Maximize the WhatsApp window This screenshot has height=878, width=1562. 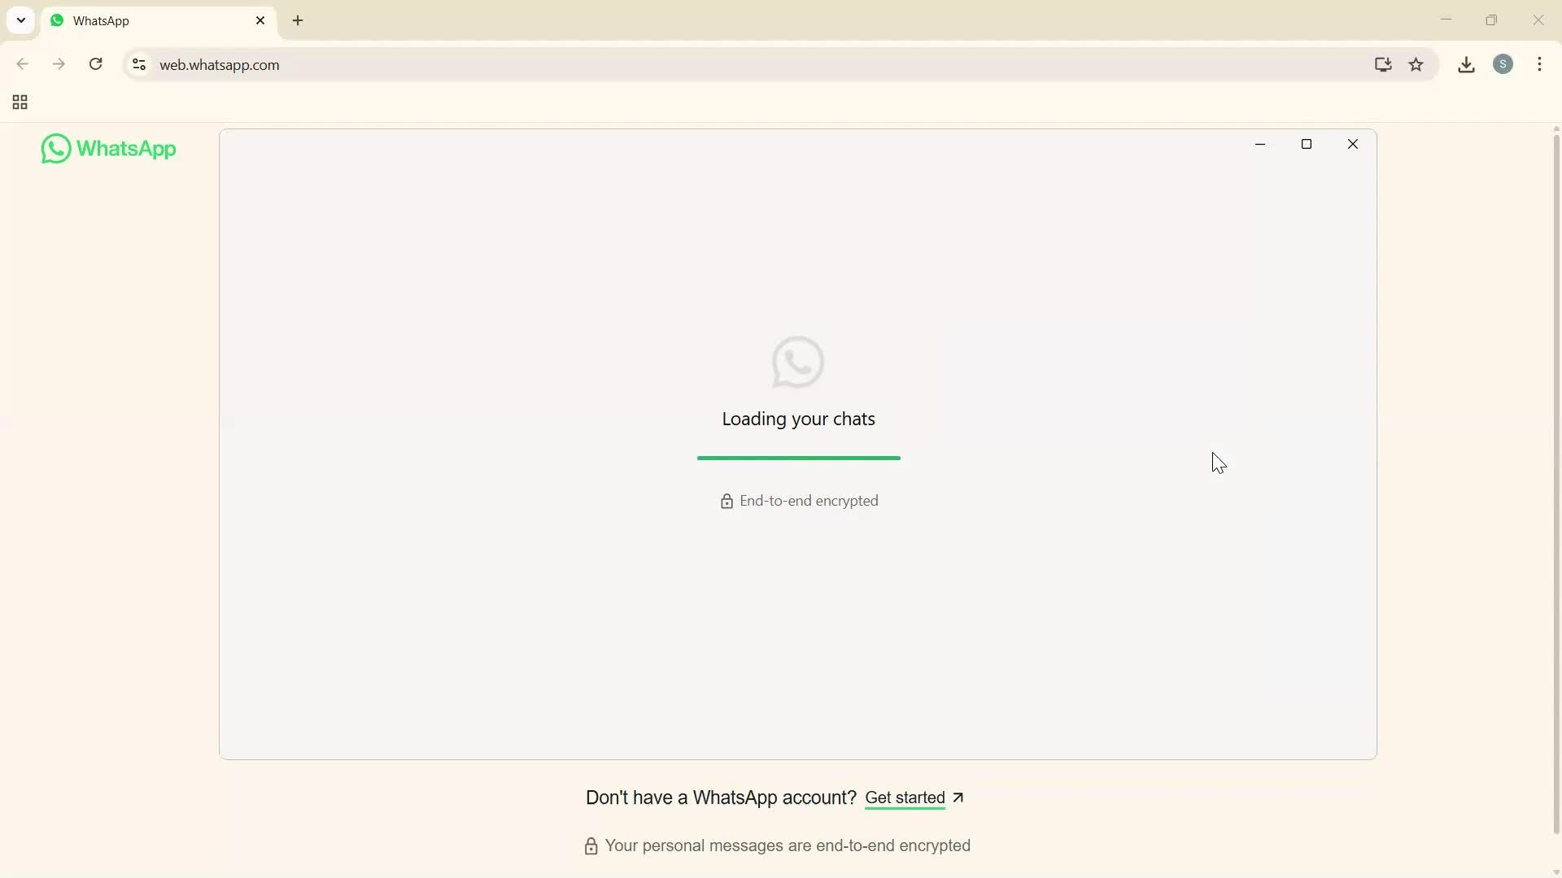point(1307,145)
